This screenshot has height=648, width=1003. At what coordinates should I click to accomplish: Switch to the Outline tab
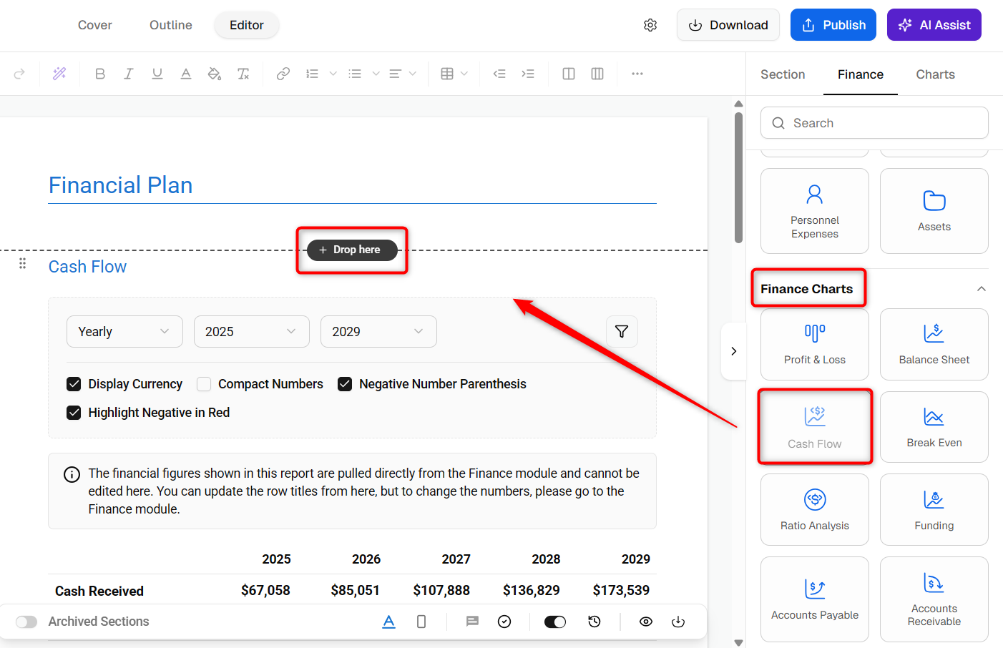171,25
